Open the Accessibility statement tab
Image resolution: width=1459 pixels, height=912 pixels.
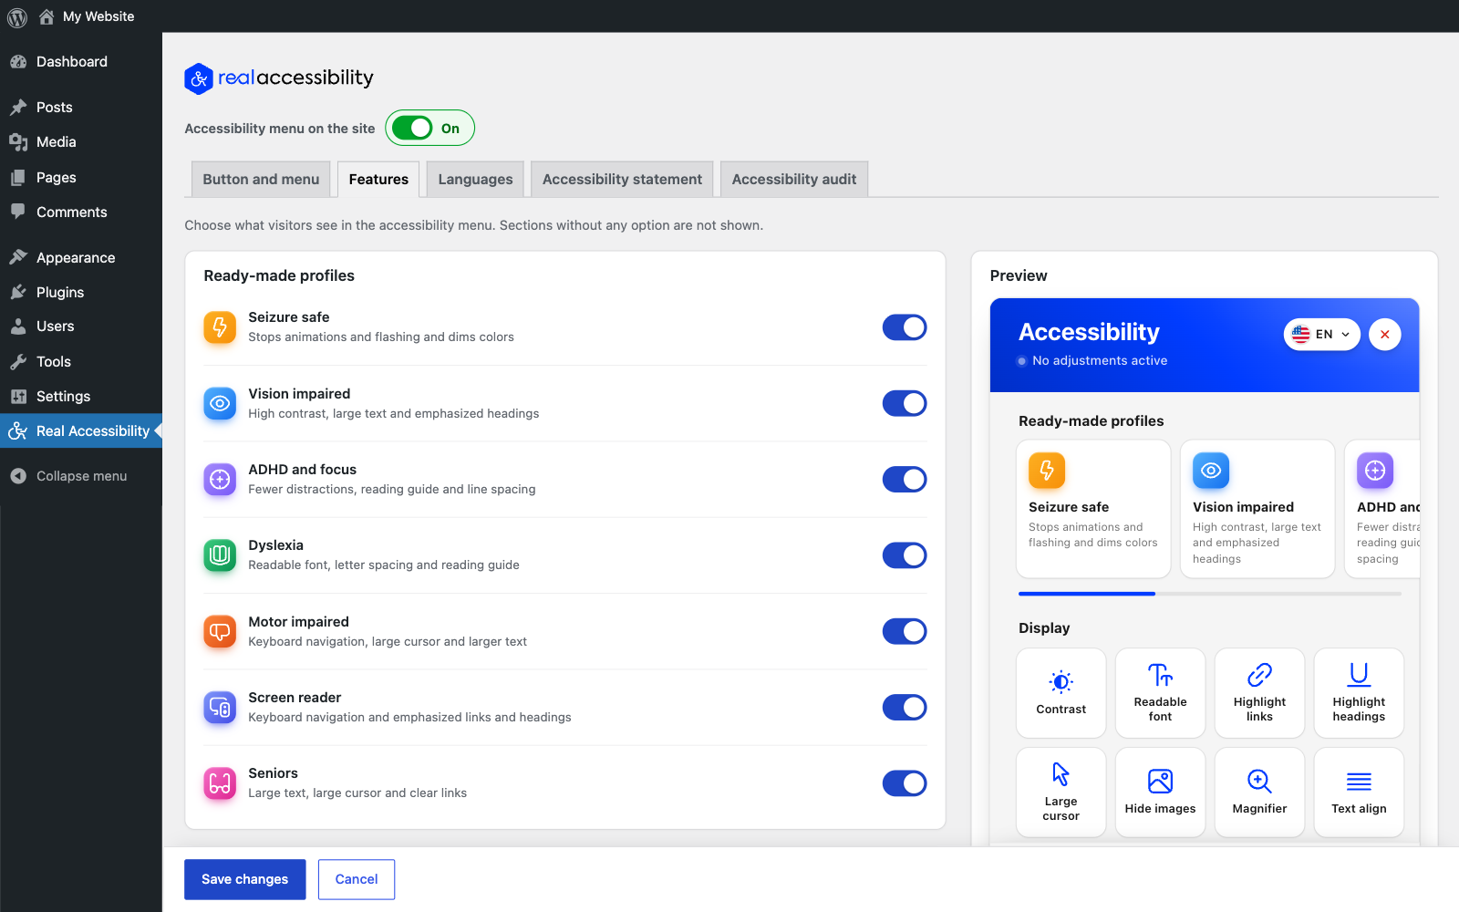[x=622, y=180]
